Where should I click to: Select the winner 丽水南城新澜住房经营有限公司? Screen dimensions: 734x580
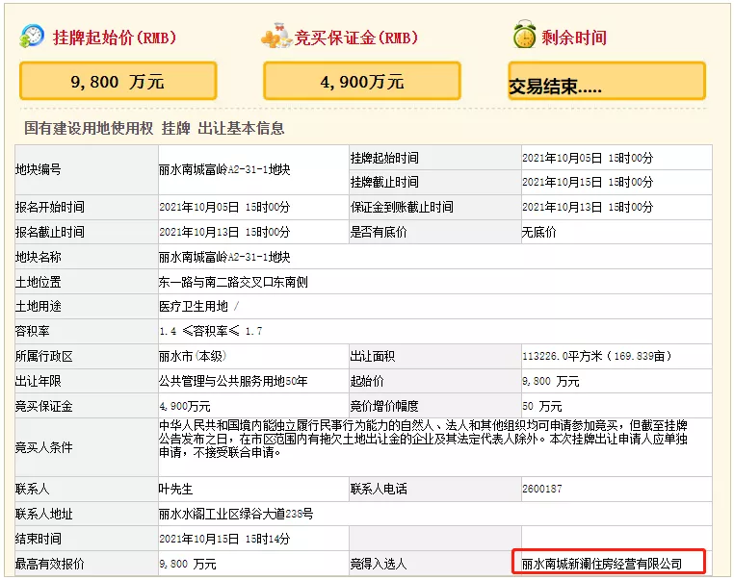click(602, 564)
